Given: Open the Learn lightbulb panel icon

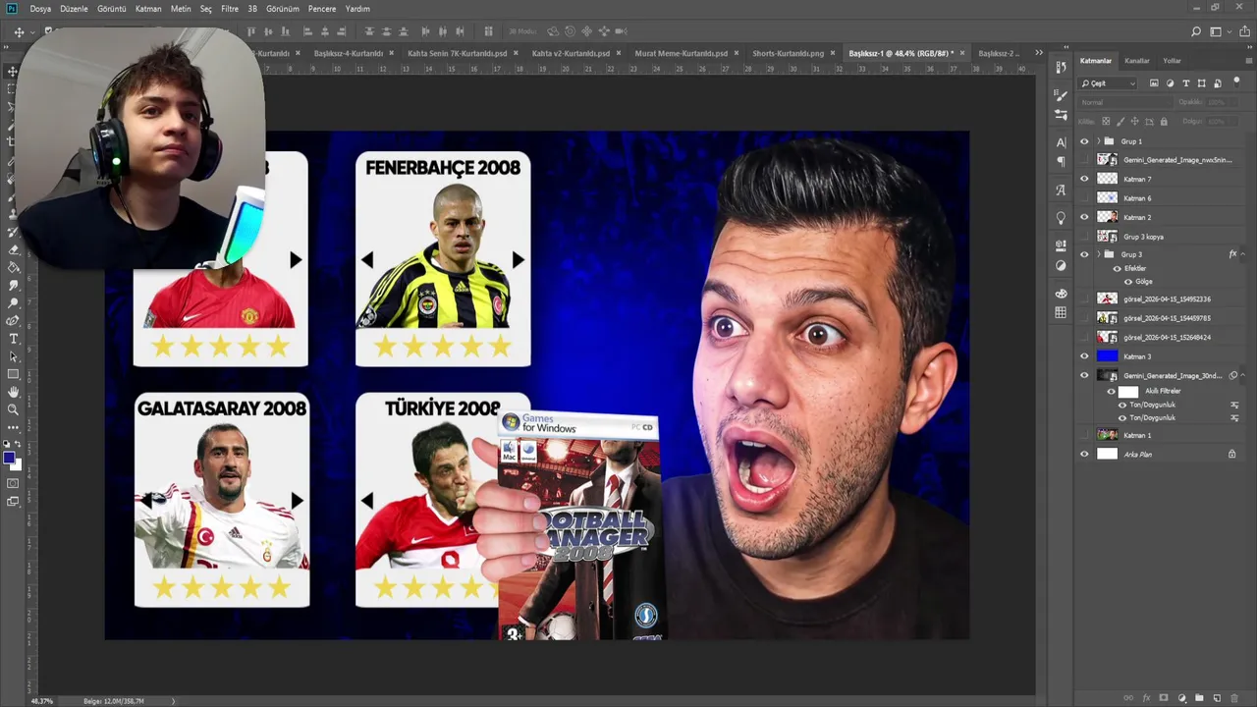Looking at the screenshot, I should pos(1061,218).
